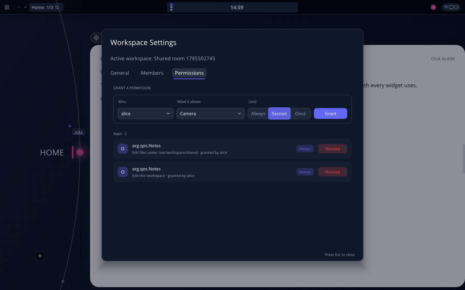This screenshot has width=465, height=290.
Task: Click the target locate icon behind the dialog
Action: pyautogui.click(x=96, y=38)
